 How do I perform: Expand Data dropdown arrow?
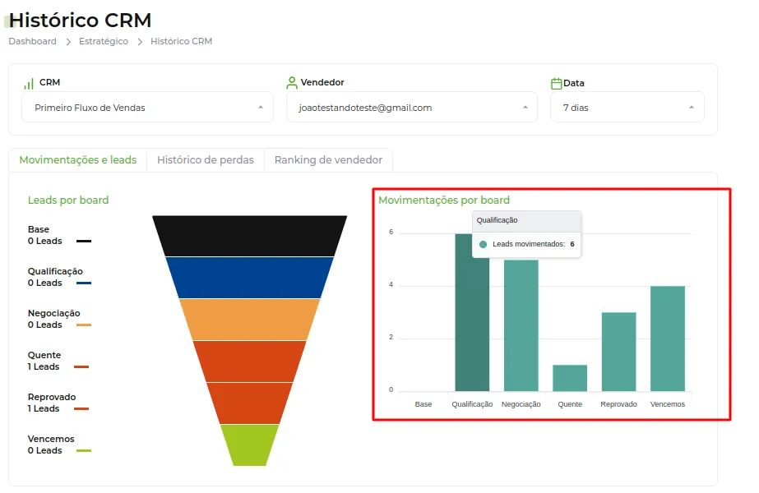pos(692,108)
